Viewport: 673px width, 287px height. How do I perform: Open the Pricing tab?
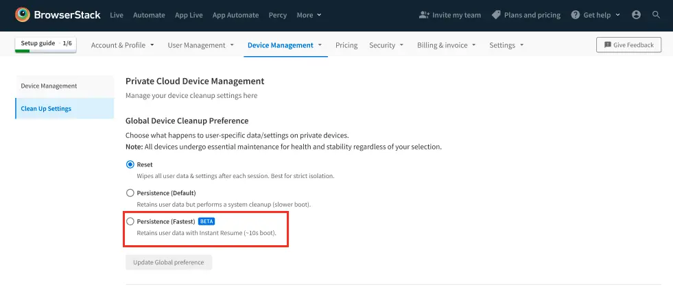pos(346,45)
